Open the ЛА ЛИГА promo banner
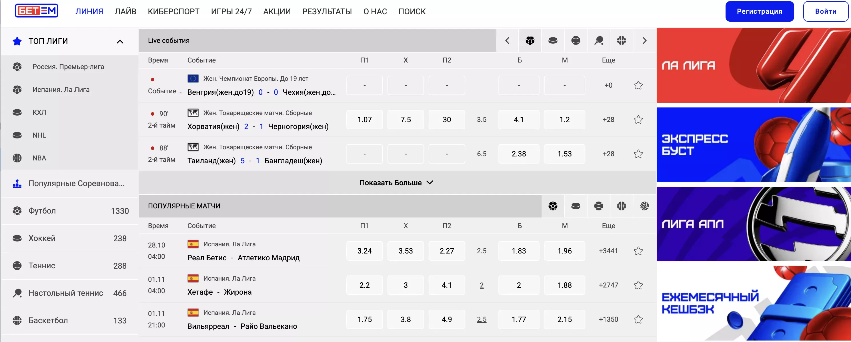851x342 pixels. [x=753, y=66]
